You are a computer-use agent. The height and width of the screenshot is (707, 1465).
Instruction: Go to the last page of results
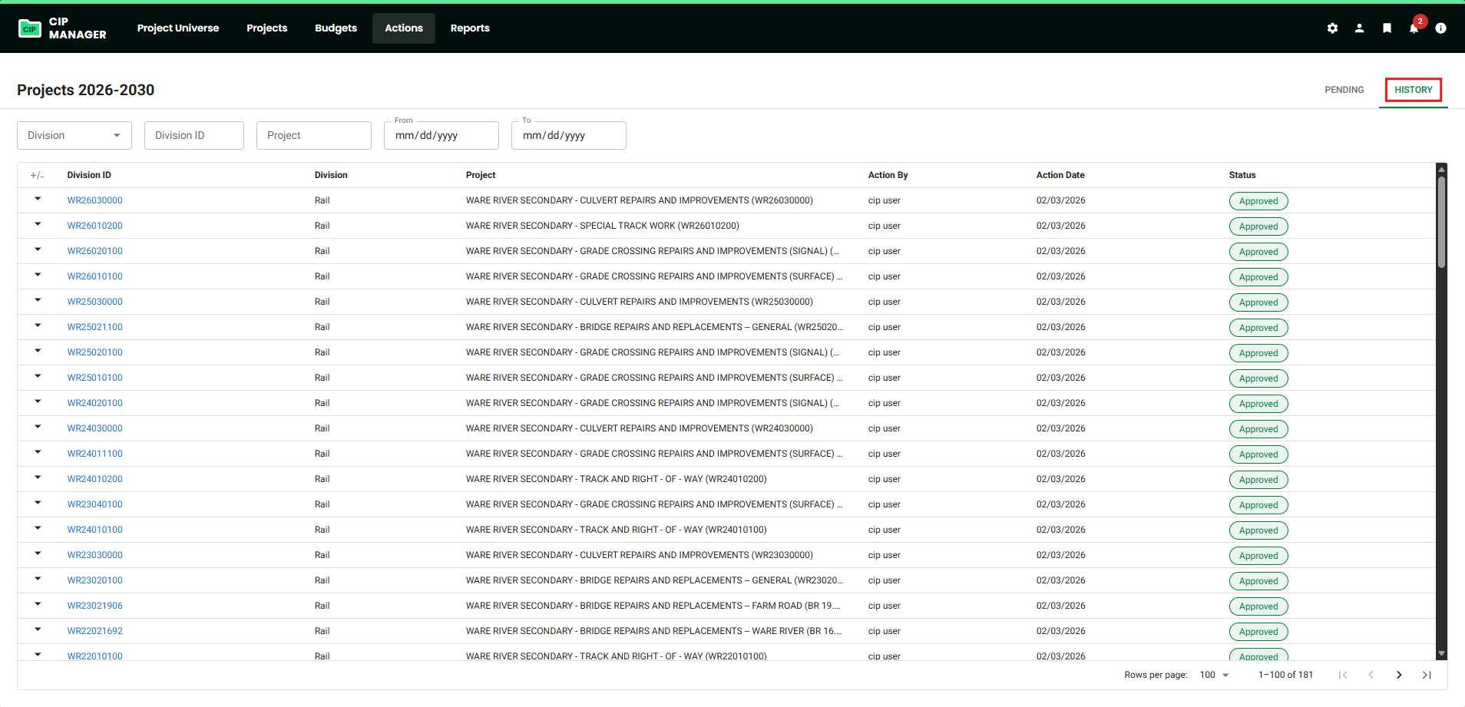pyautogui.click(x=1426, y=674)
